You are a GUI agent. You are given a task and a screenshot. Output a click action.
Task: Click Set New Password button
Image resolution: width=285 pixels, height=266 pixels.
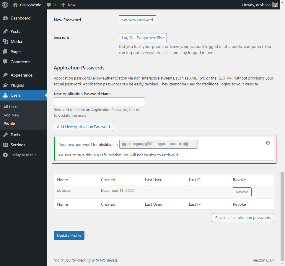tap(137, 20)
